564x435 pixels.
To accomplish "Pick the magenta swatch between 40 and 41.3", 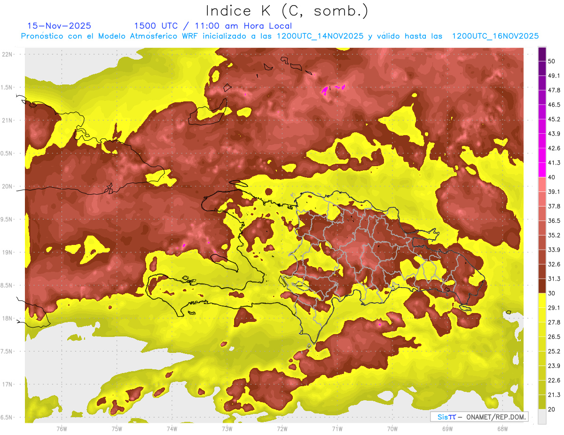I will point(542,170).
